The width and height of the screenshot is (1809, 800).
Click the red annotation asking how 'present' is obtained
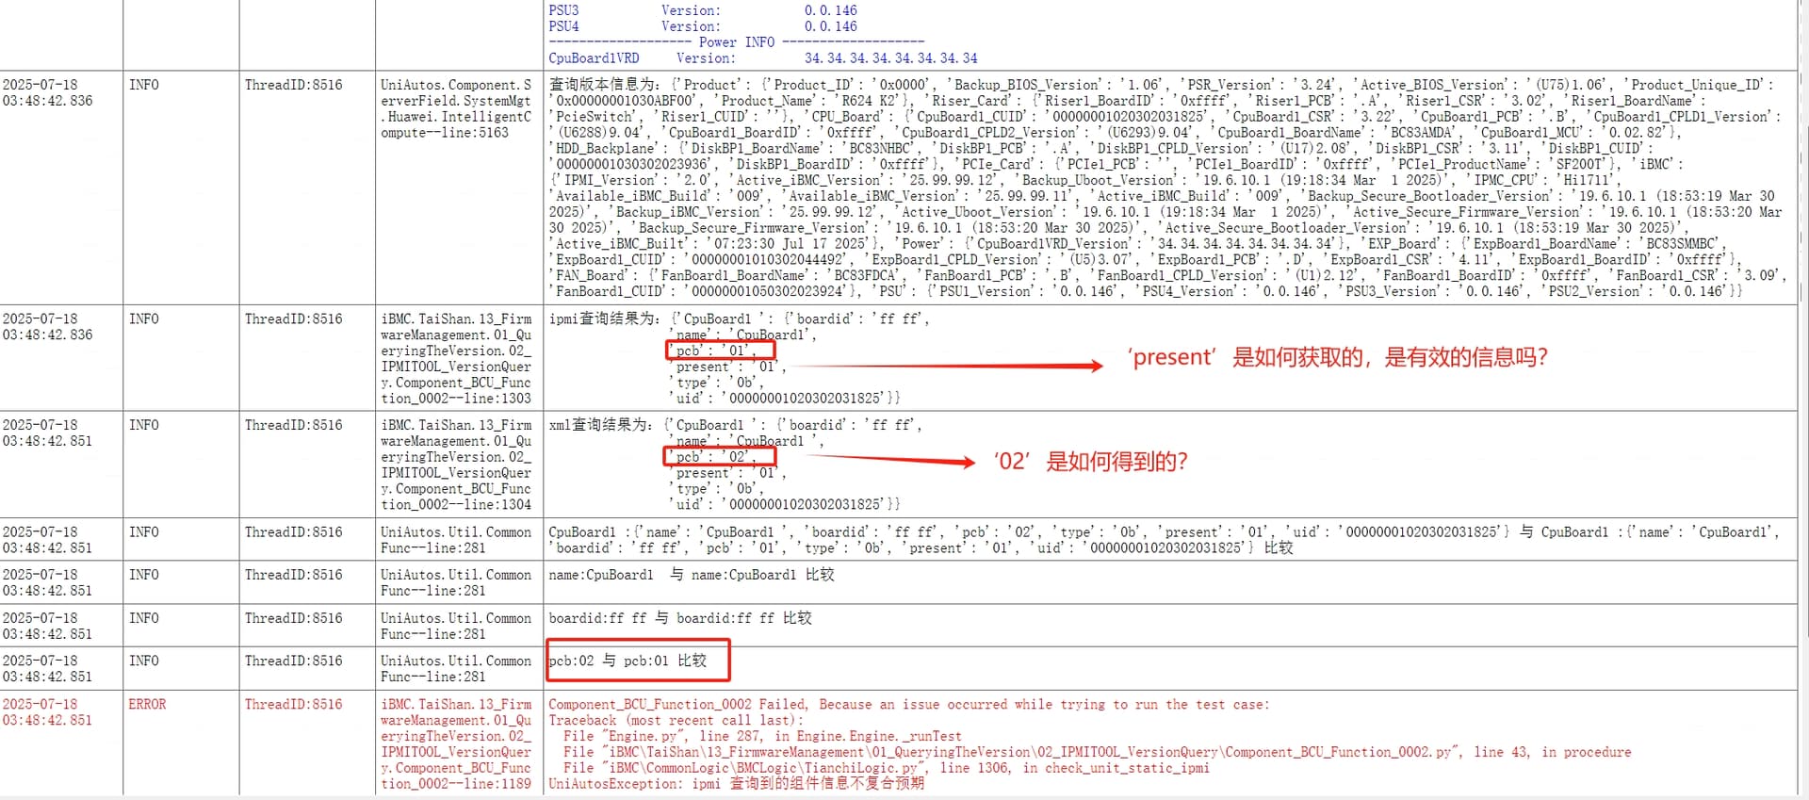[x=1338, y=357]
